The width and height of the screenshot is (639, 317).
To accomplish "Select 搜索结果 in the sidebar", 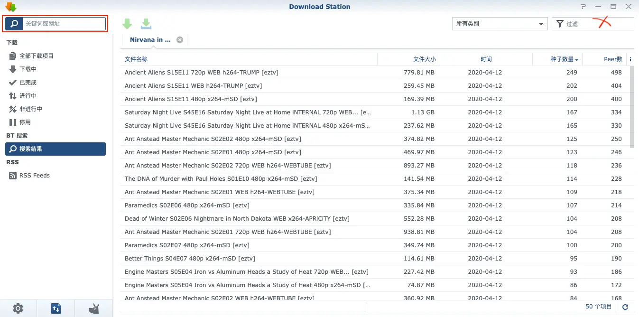I will tap(56, 149).
